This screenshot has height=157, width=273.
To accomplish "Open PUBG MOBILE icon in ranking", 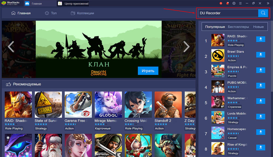I will tap(218, 87).
